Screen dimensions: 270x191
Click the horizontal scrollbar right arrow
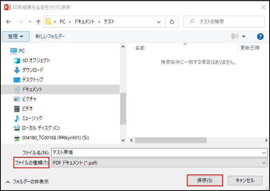266,140
